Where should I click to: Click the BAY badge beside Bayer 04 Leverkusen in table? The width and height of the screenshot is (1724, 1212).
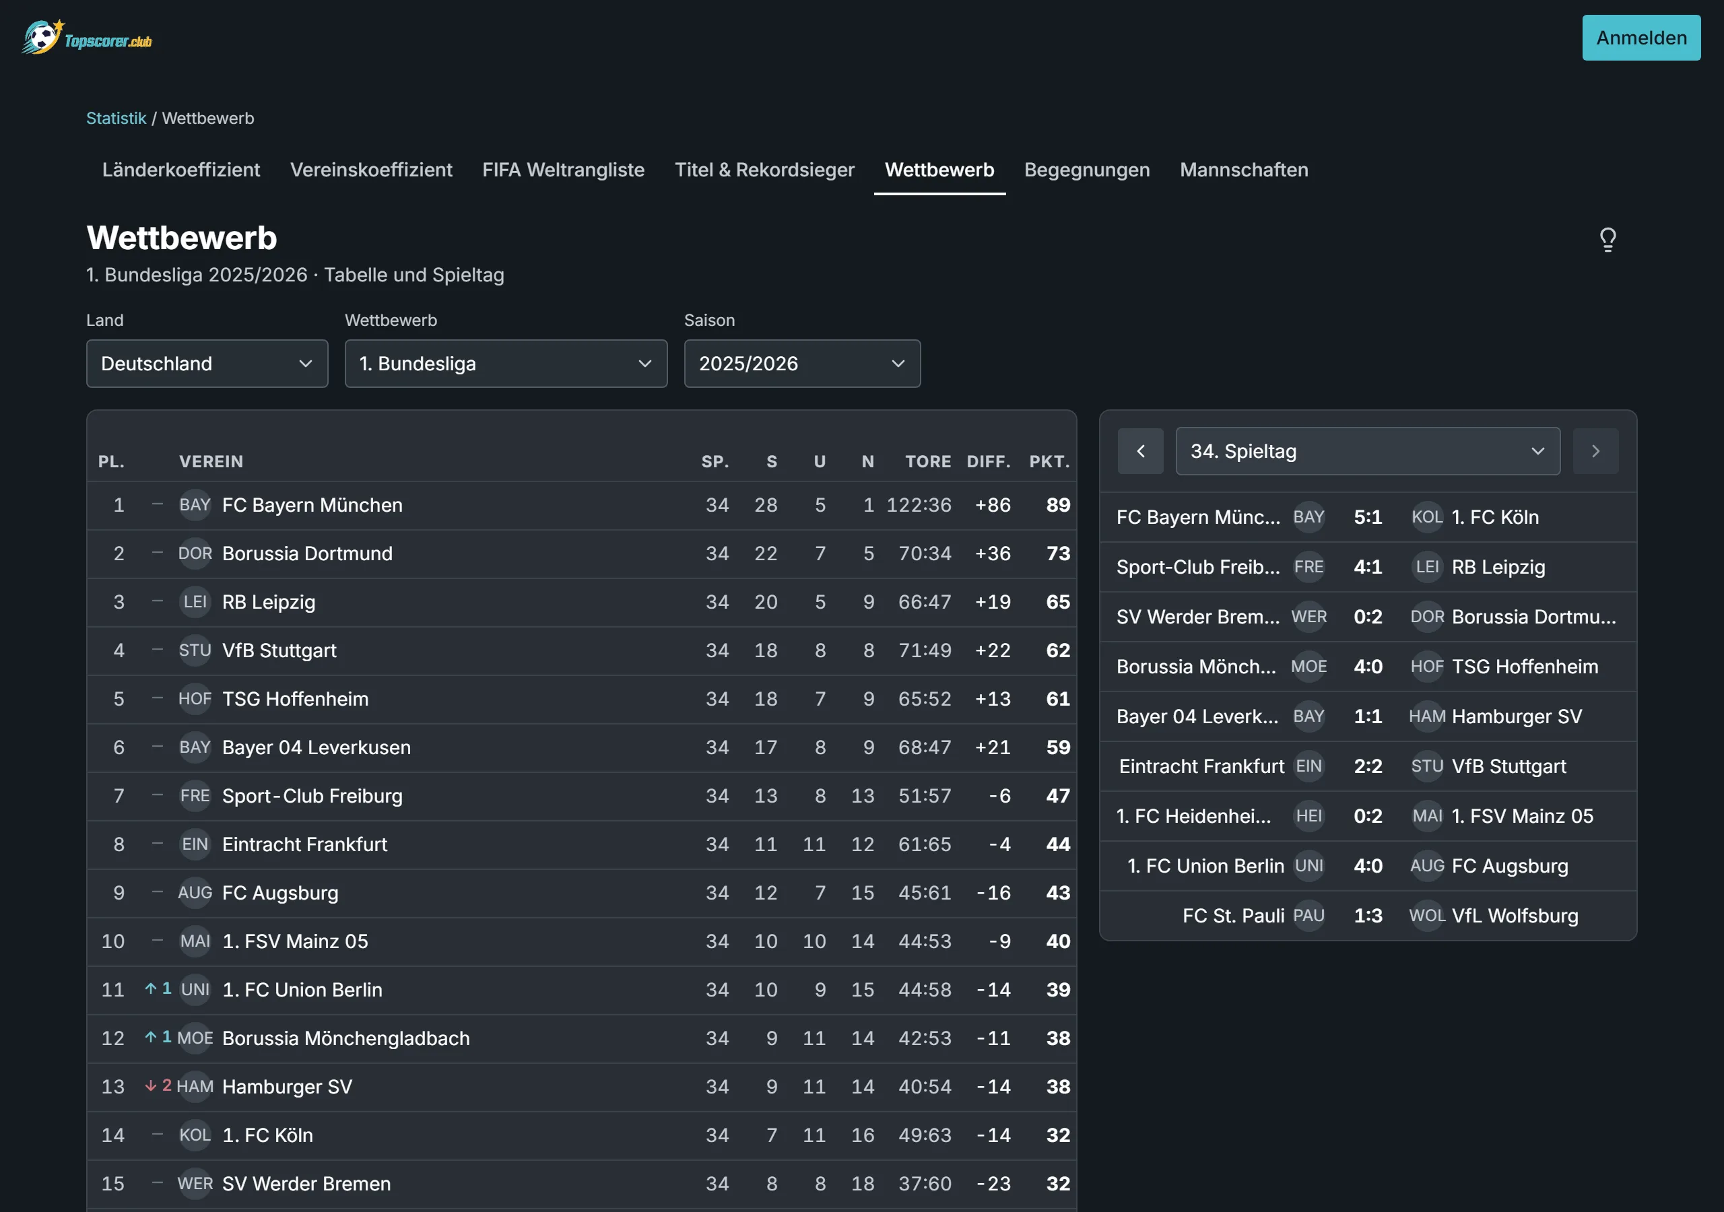195,747
